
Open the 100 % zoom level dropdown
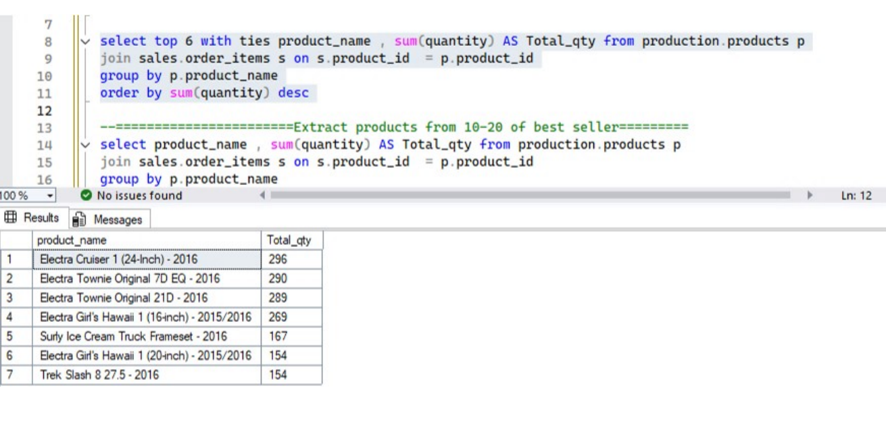[x=49, y=196]
